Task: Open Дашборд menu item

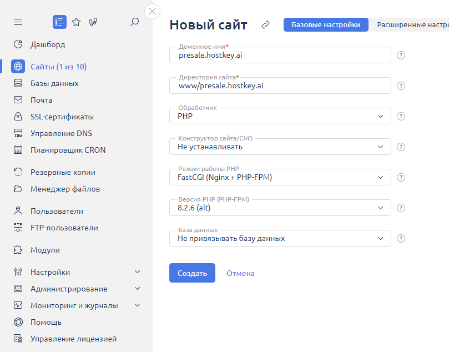Action: pos(48,44)
